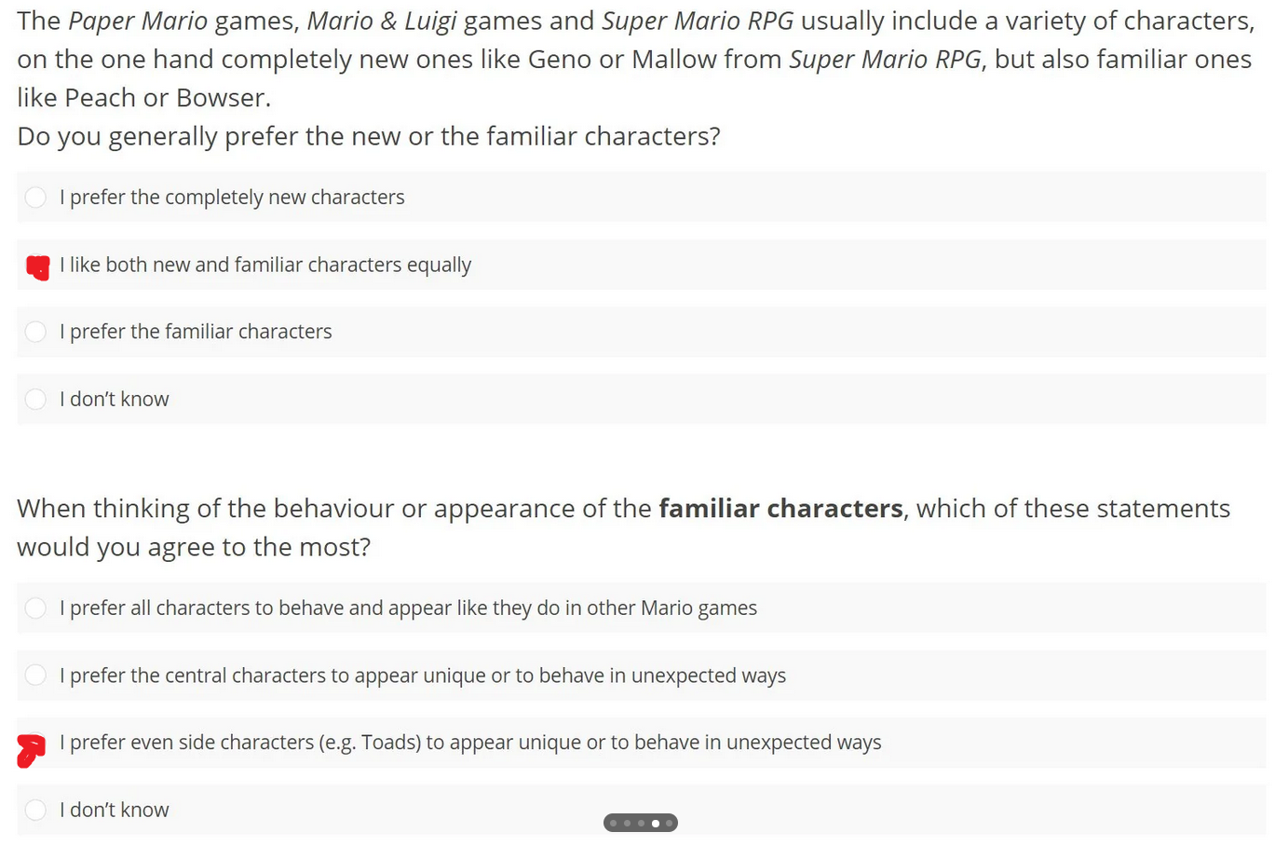This screenshot has height=846, width=1275.
Task: Click the italic "Paper Mario" title text
Action: point(138,21)
